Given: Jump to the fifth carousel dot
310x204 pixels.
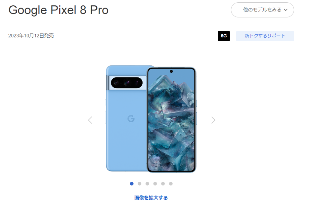Looking at the screenshot, I should (x=163, y=184).
